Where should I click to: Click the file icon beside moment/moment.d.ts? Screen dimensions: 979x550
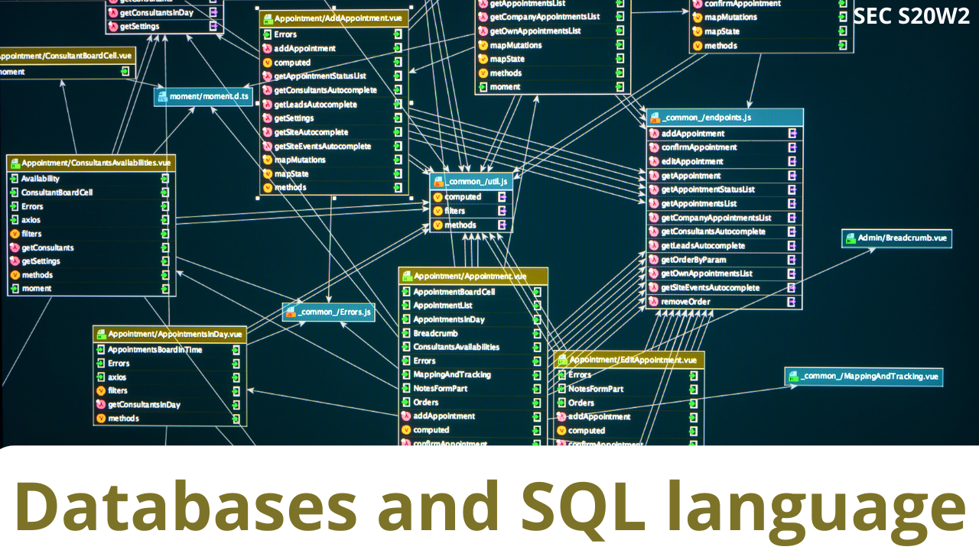pyautogui.click(x=161, y=96)
